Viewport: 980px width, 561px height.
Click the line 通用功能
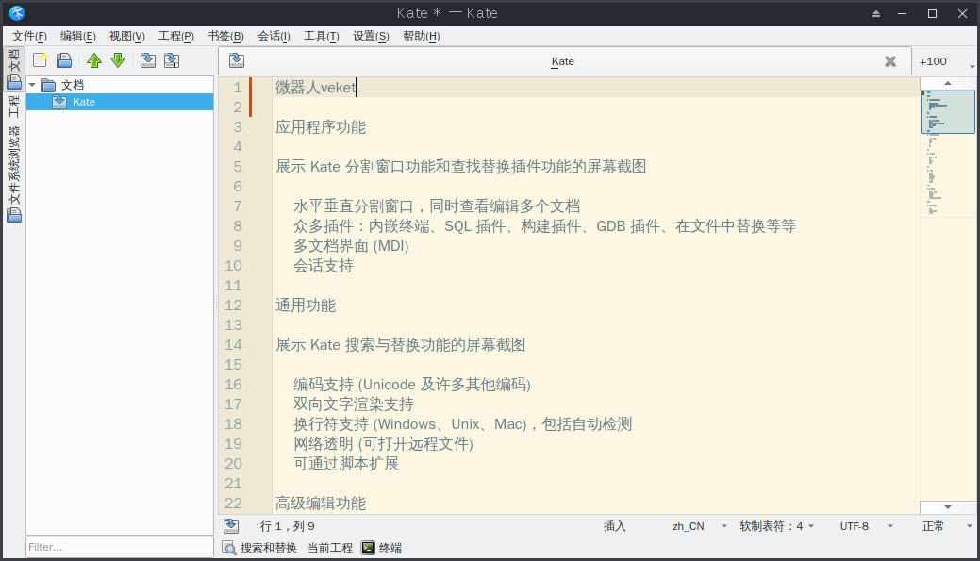click(x=306, y=305)
